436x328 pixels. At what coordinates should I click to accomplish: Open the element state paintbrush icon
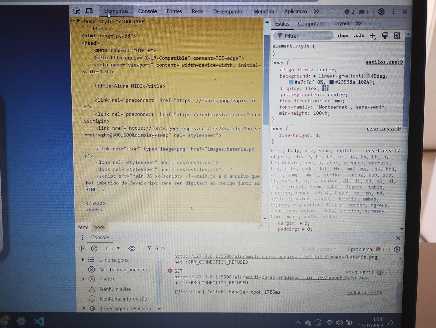click(385, 36)
